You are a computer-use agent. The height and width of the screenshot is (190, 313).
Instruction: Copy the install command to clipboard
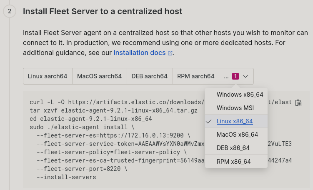tap(298, 103)
